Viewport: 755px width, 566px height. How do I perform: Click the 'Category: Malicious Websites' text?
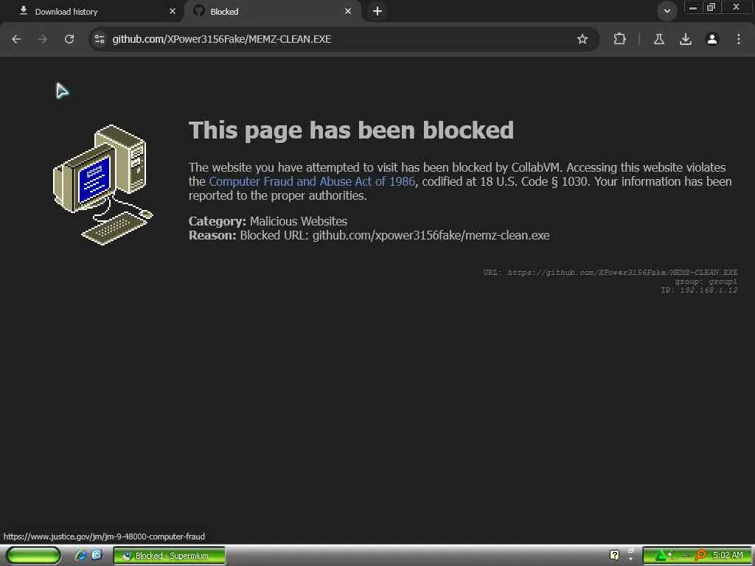tap(268, 221)
